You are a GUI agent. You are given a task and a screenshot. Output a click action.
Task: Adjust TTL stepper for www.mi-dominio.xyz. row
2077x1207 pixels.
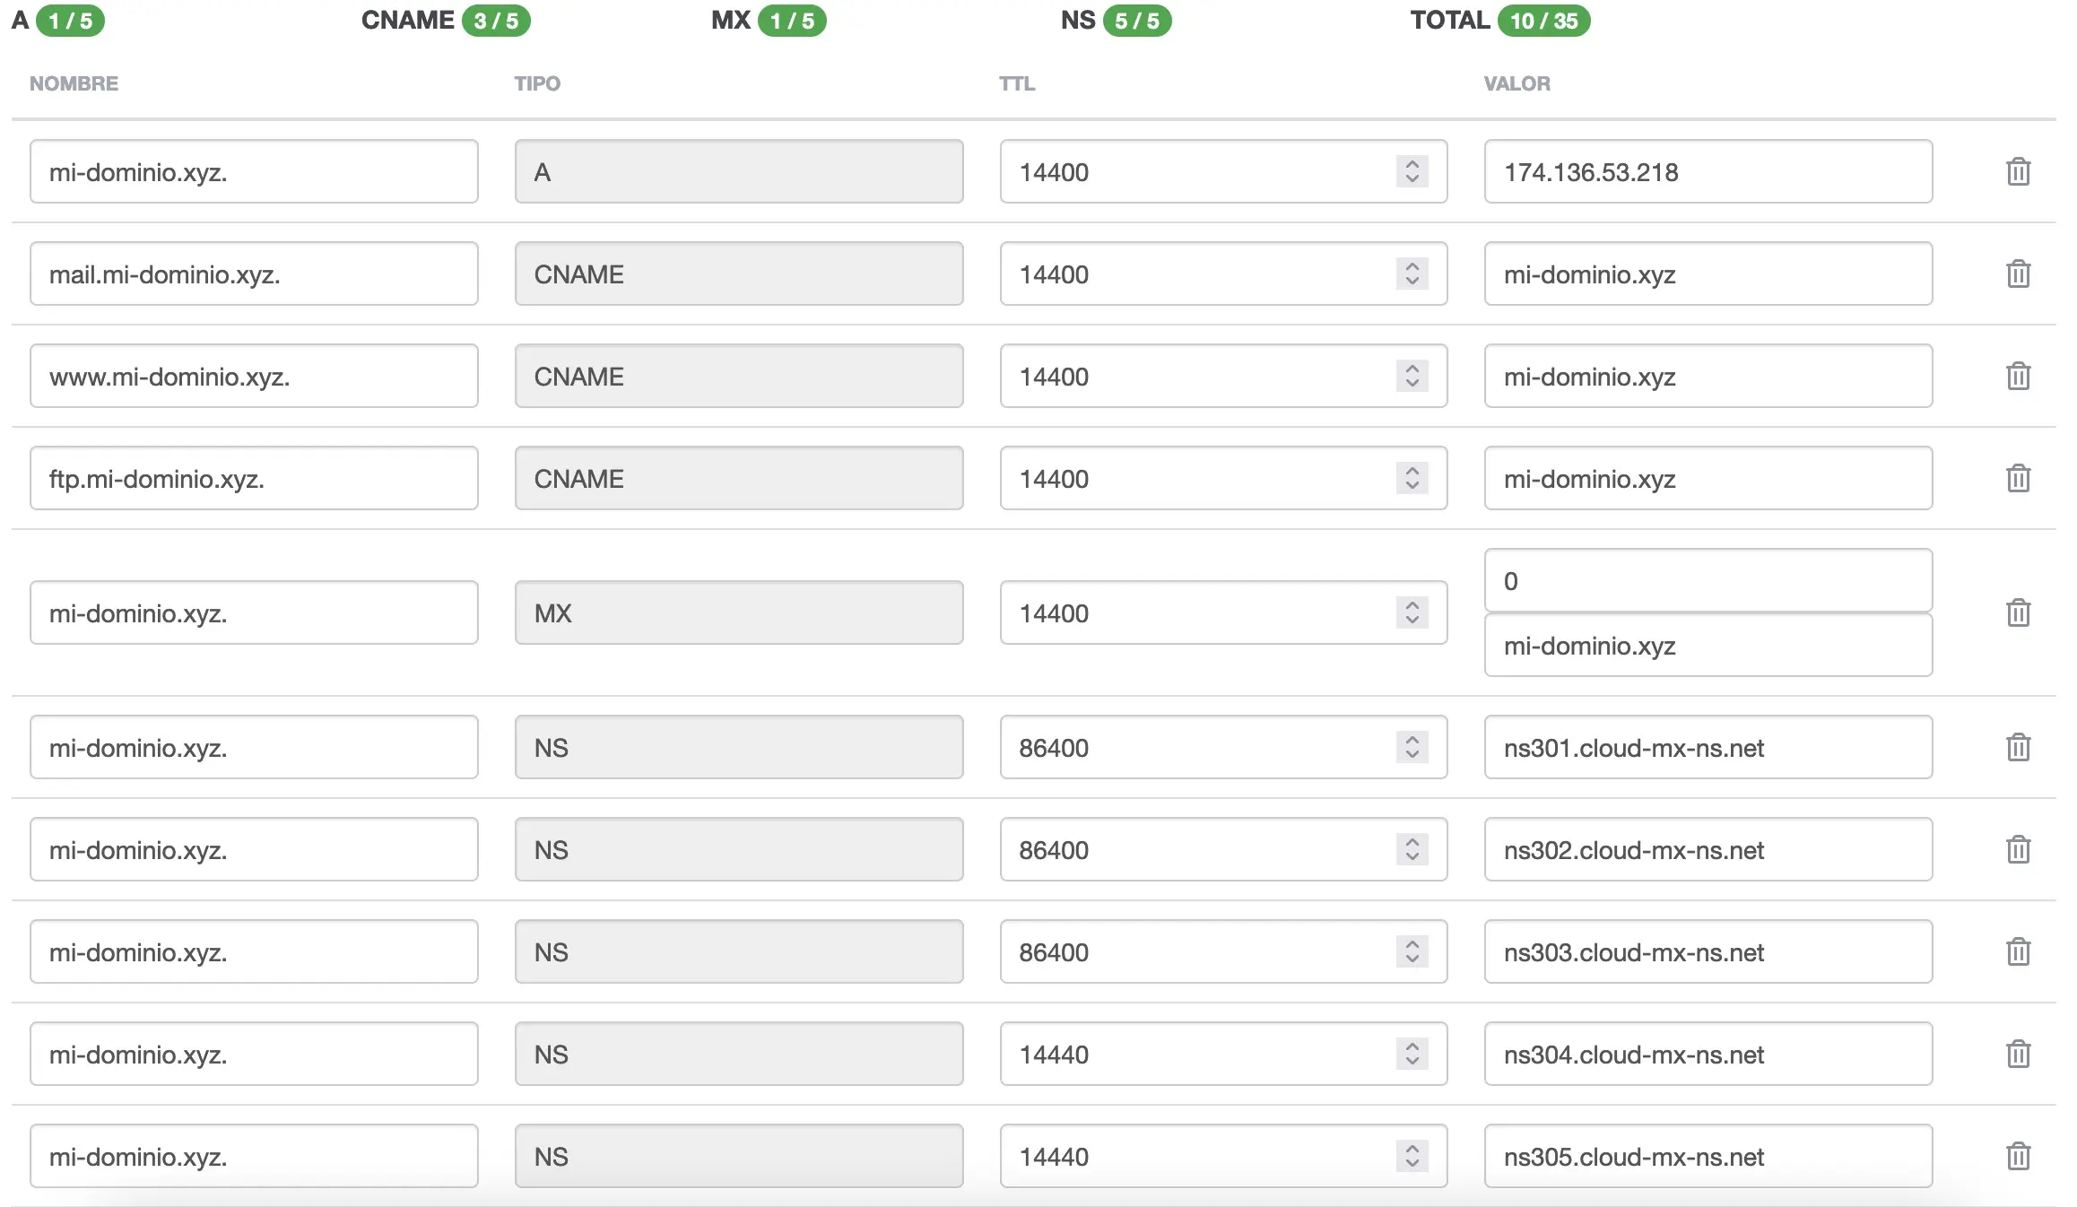[1412, 376]
